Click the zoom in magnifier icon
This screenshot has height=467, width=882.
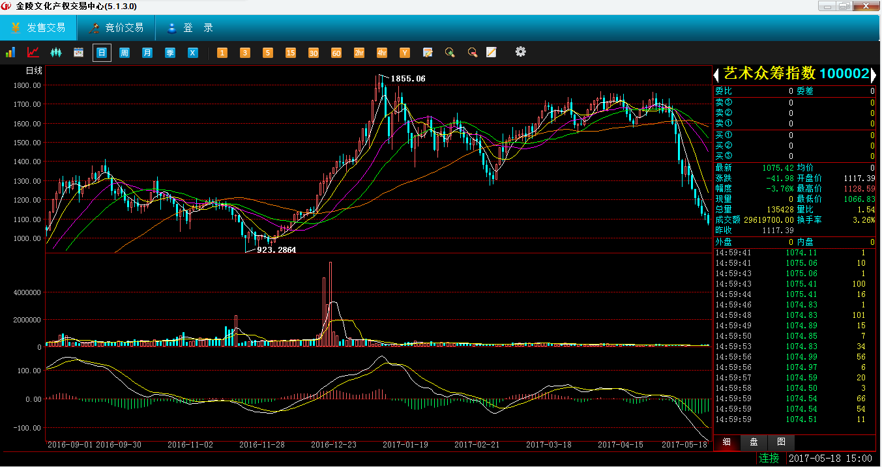[x=449, y=52]
